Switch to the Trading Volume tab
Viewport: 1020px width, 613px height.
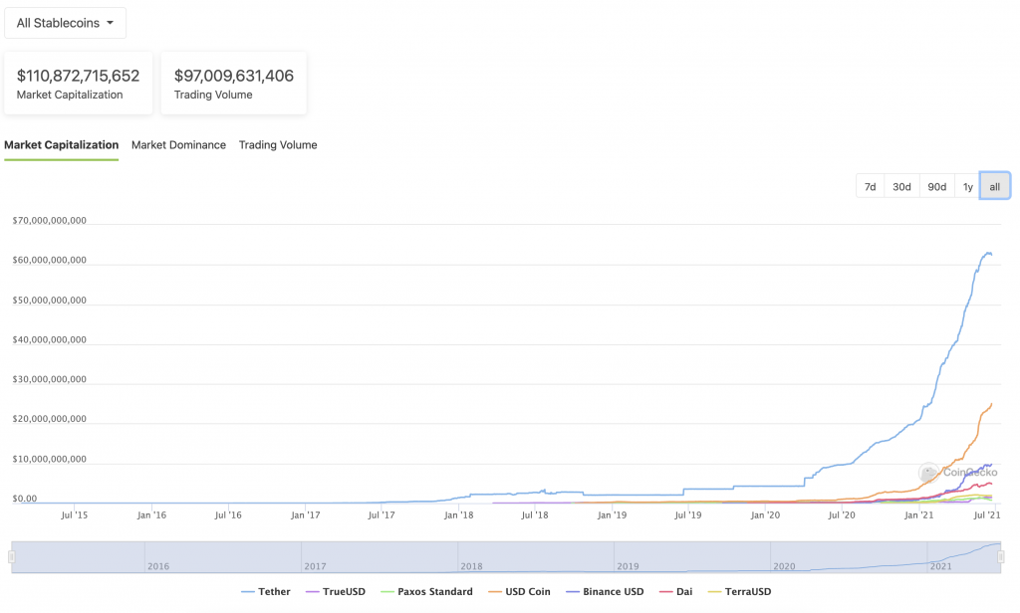point(277,144)
